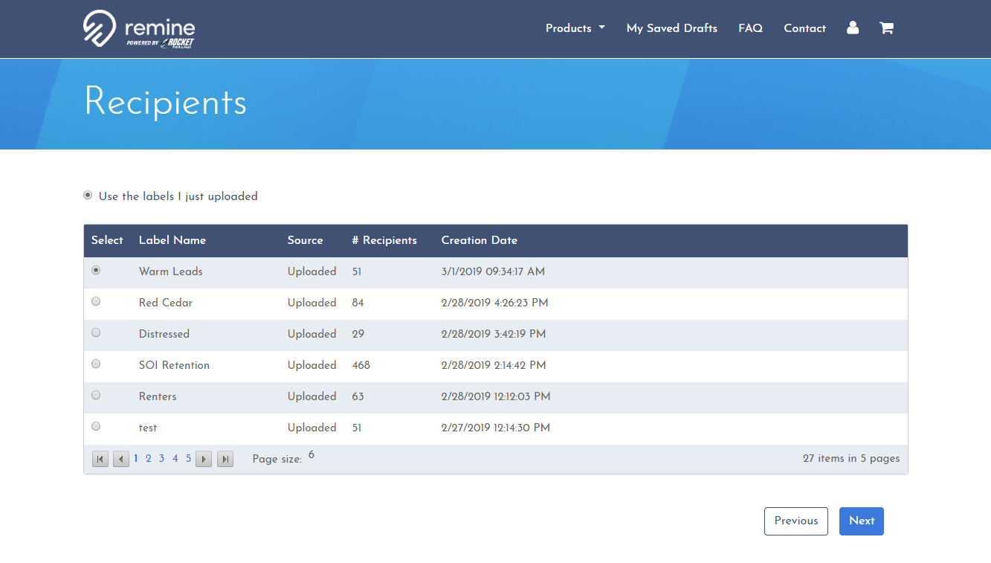Click the Previous button

tap(795, 521)
